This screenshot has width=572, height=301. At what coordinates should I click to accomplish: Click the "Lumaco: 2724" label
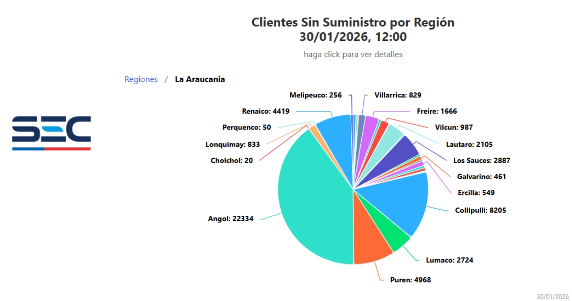click(x=449, y=260)
